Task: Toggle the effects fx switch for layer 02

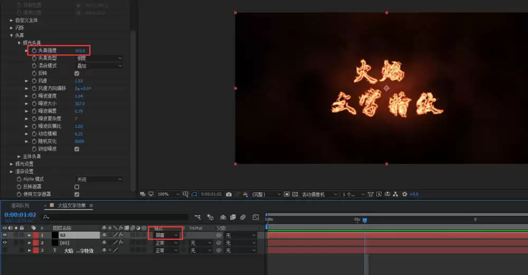Action: 121,235
